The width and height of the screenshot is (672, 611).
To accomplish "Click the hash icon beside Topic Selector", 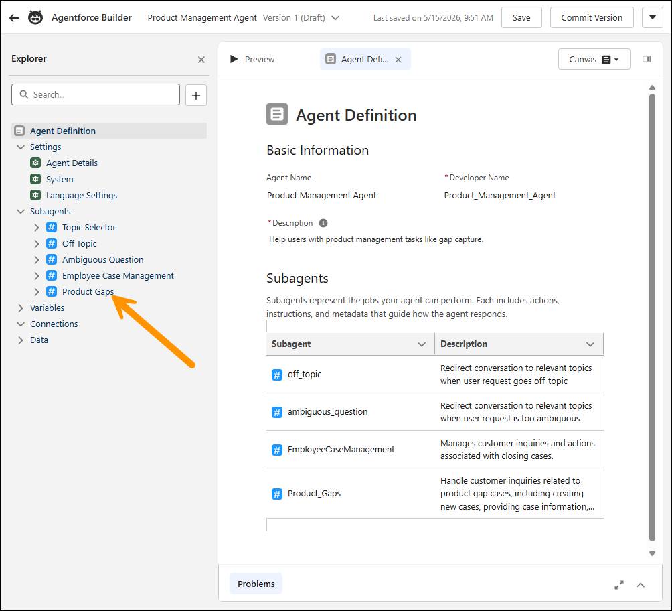I will click(x=52, y=227).
